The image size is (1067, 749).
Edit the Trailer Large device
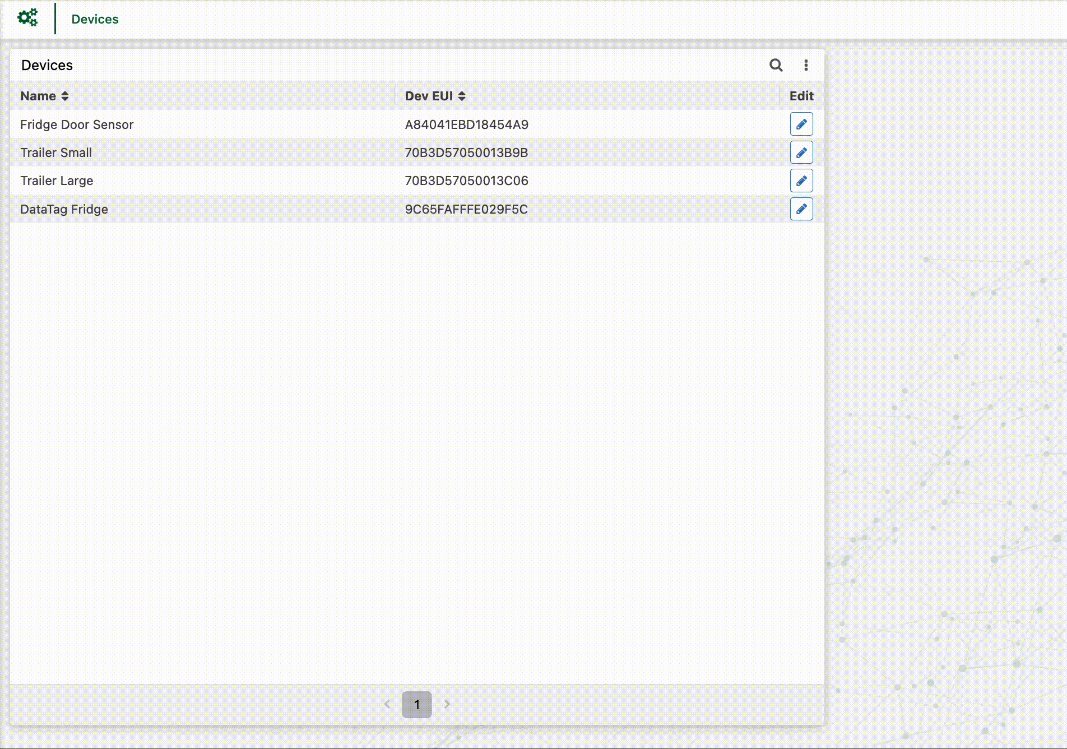[801, 181]
